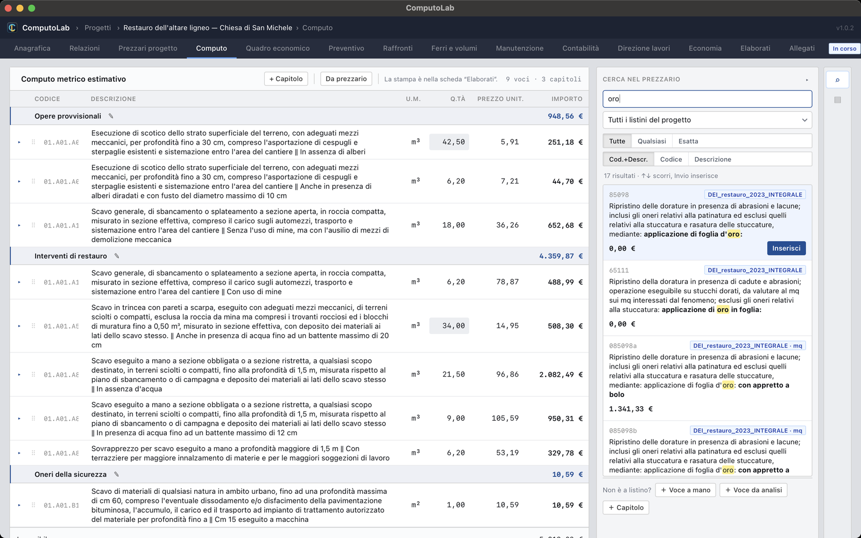Expand the row with amount 950,31 €
Image resolution: width=861 pixels, height=538 pixels.
19,419
